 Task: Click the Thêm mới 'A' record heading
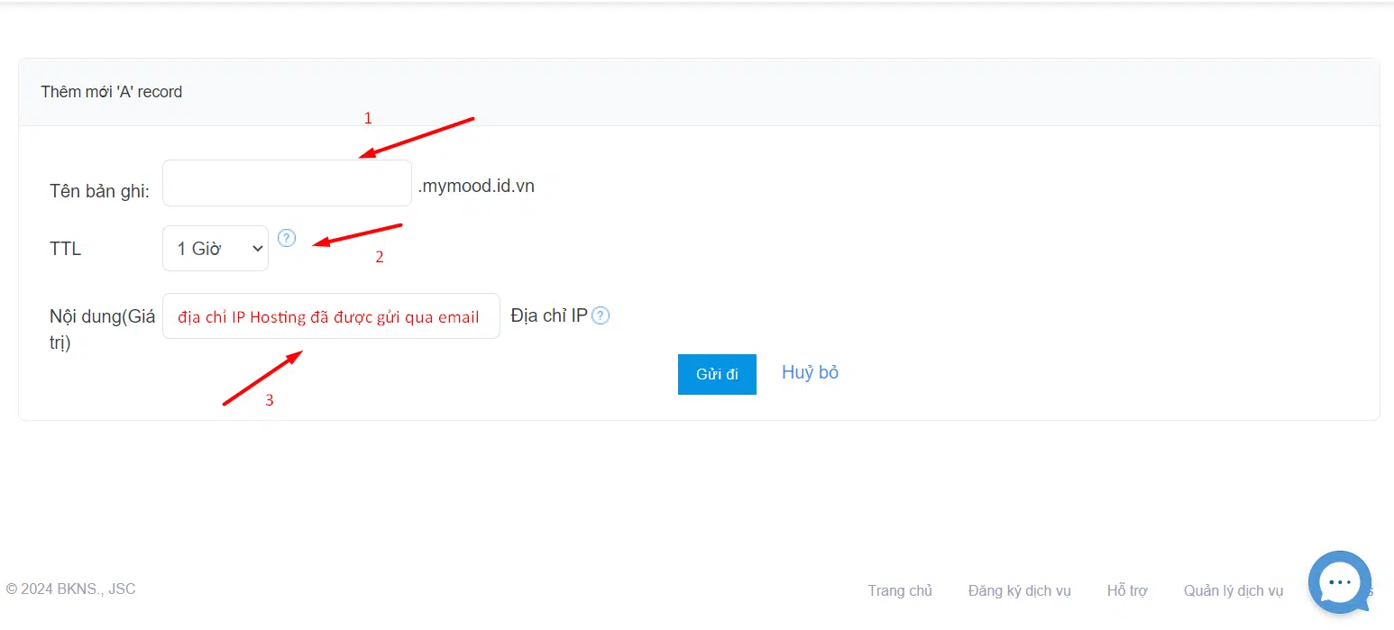tap(112, 92)
